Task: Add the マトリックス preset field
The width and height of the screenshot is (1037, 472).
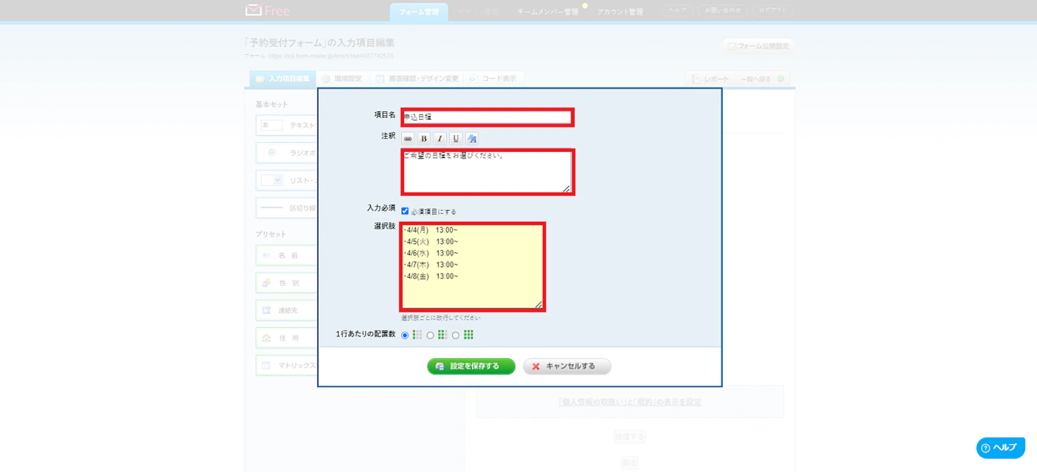Action: pyautogui.click(x=287, y=365)
